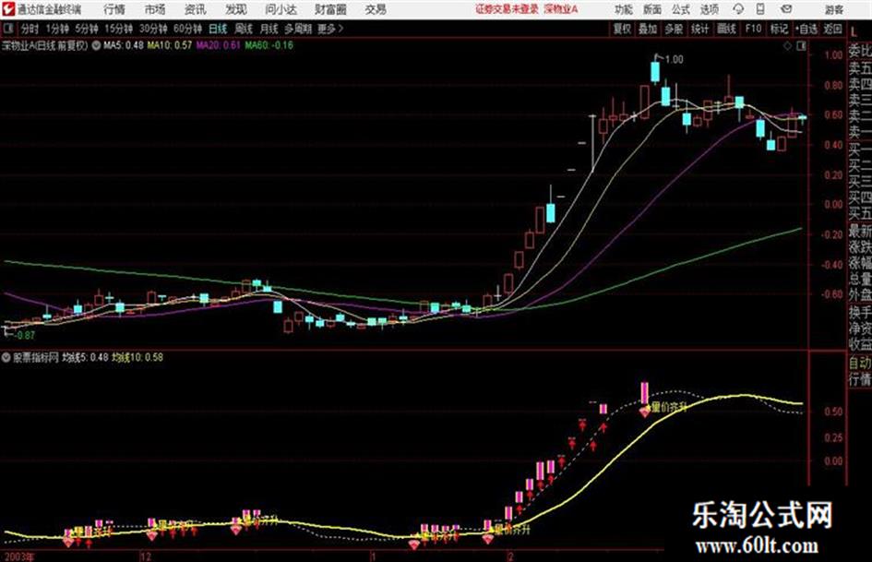The image size is (872, 562).
Task: Click the 1.00 high price marker
Action: pyautogui.click(x=674, y=59)
